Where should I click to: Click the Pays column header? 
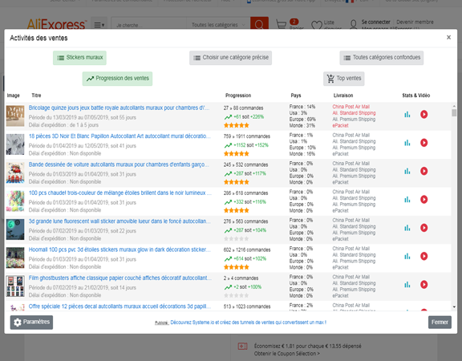(296, 95)
